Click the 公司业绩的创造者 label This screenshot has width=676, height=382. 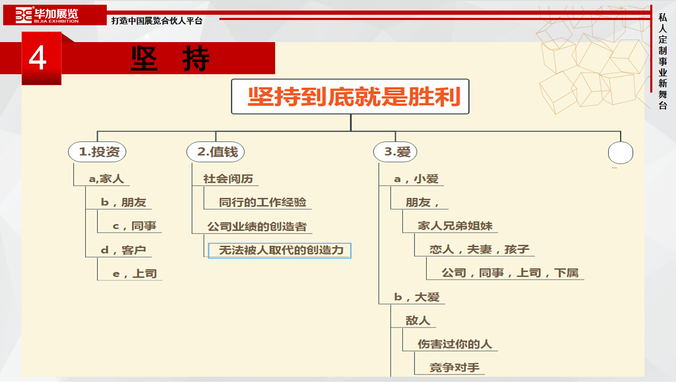coord(258,227)
